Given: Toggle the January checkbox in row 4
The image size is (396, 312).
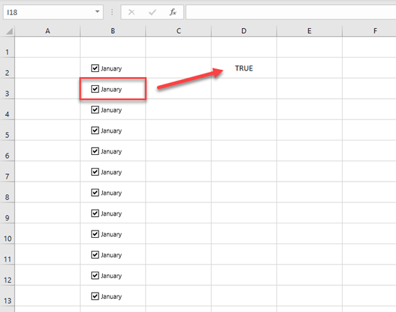Looking at the screenshot, I should [95, 110].
